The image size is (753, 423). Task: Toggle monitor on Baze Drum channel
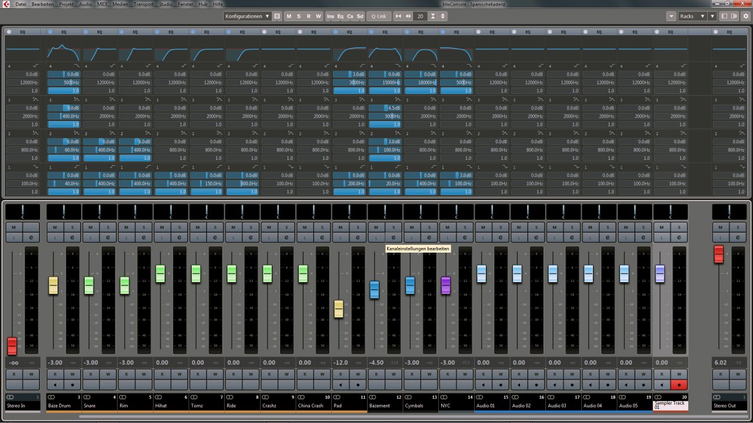pyautogui.click(x=55, y=385)
